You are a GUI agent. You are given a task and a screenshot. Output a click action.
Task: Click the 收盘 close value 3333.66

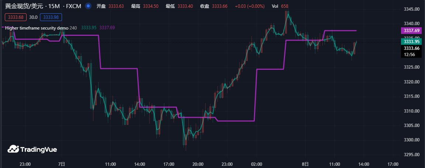click(225, 6)
